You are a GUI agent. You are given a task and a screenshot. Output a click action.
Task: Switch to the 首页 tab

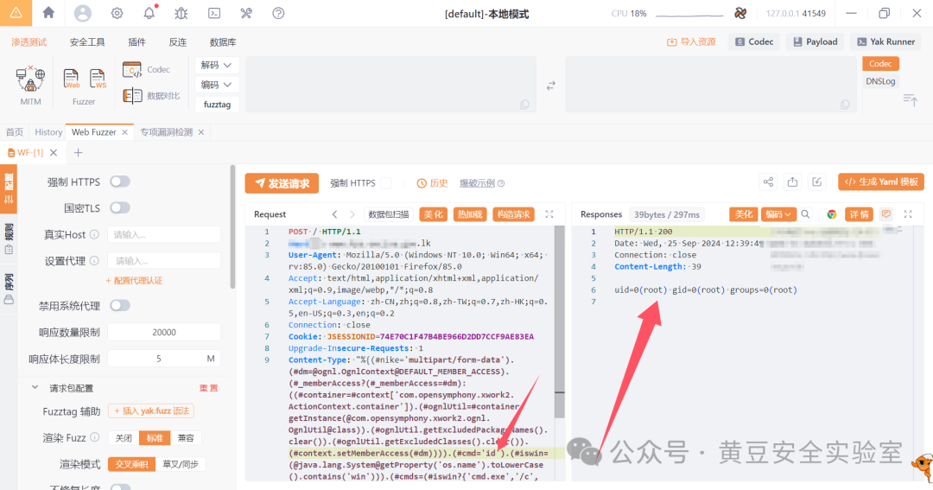point(15,132)
